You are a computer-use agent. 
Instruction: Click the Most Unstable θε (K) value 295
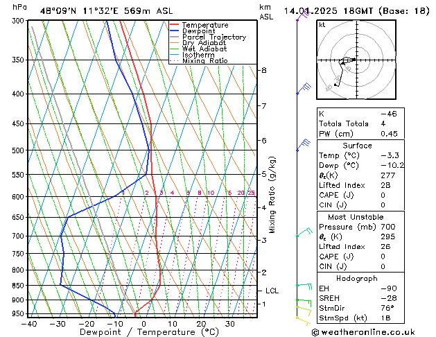(x=388, y=236)
